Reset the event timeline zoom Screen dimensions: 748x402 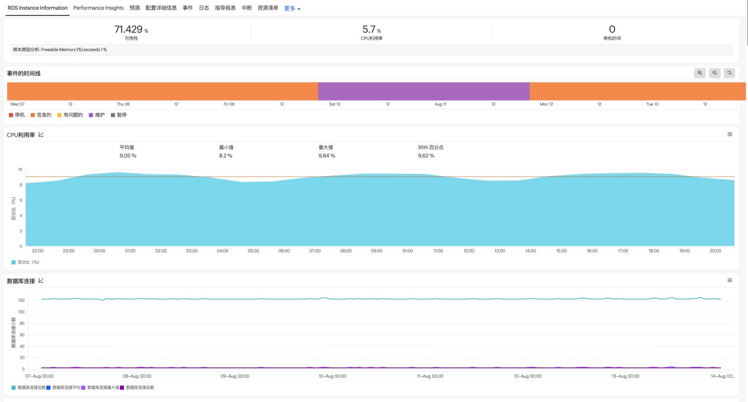(x=730, y=73)
